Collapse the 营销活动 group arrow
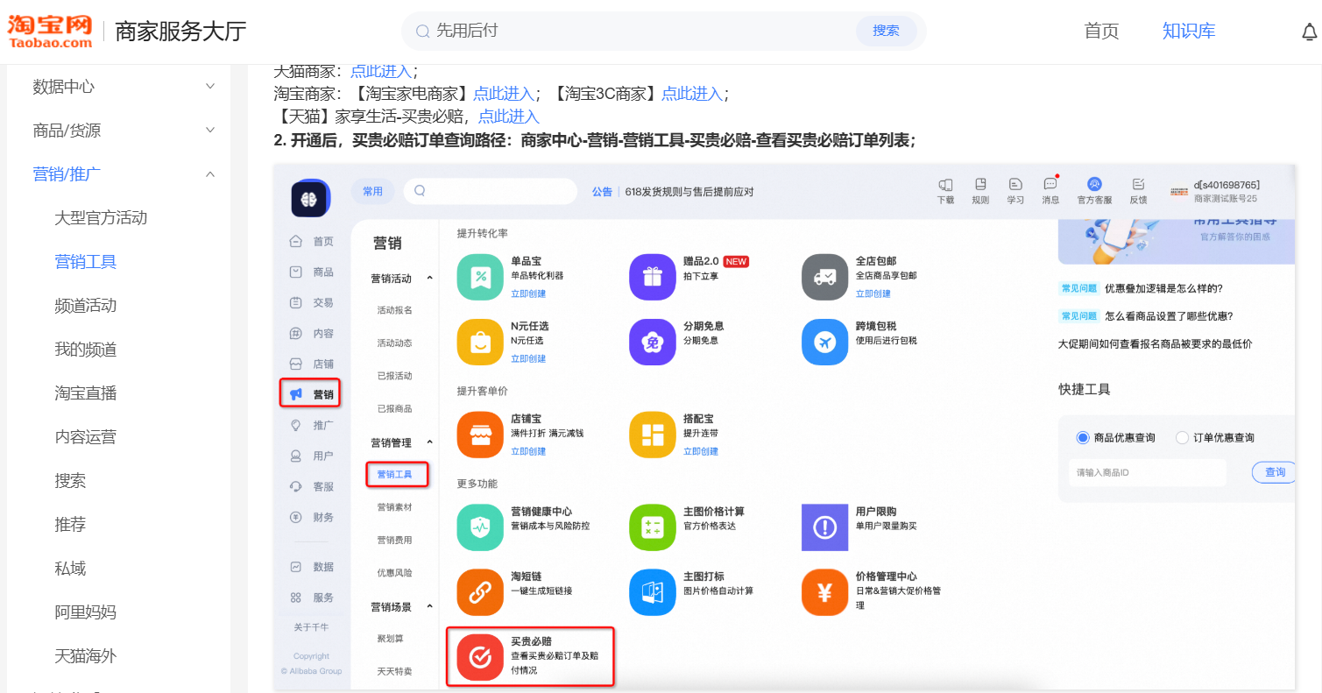Viewport: 1322px width, 693px height. (429, 279)
